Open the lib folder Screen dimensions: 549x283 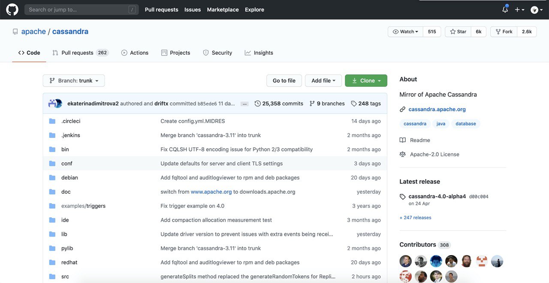point(64,234)
